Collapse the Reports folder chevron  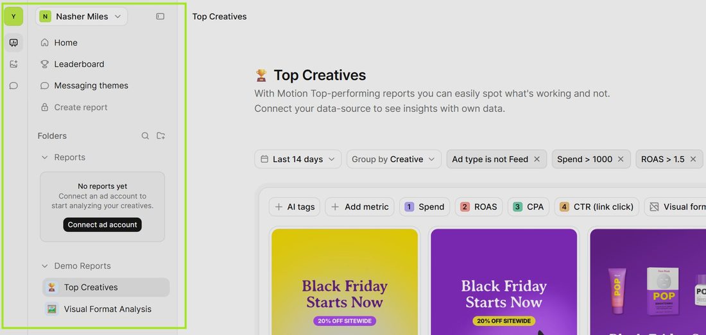pyautogui.click(x=44, y=157)
